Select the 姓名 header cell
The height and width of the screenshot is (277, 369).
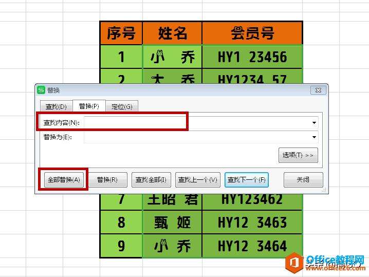coord(172,33)
